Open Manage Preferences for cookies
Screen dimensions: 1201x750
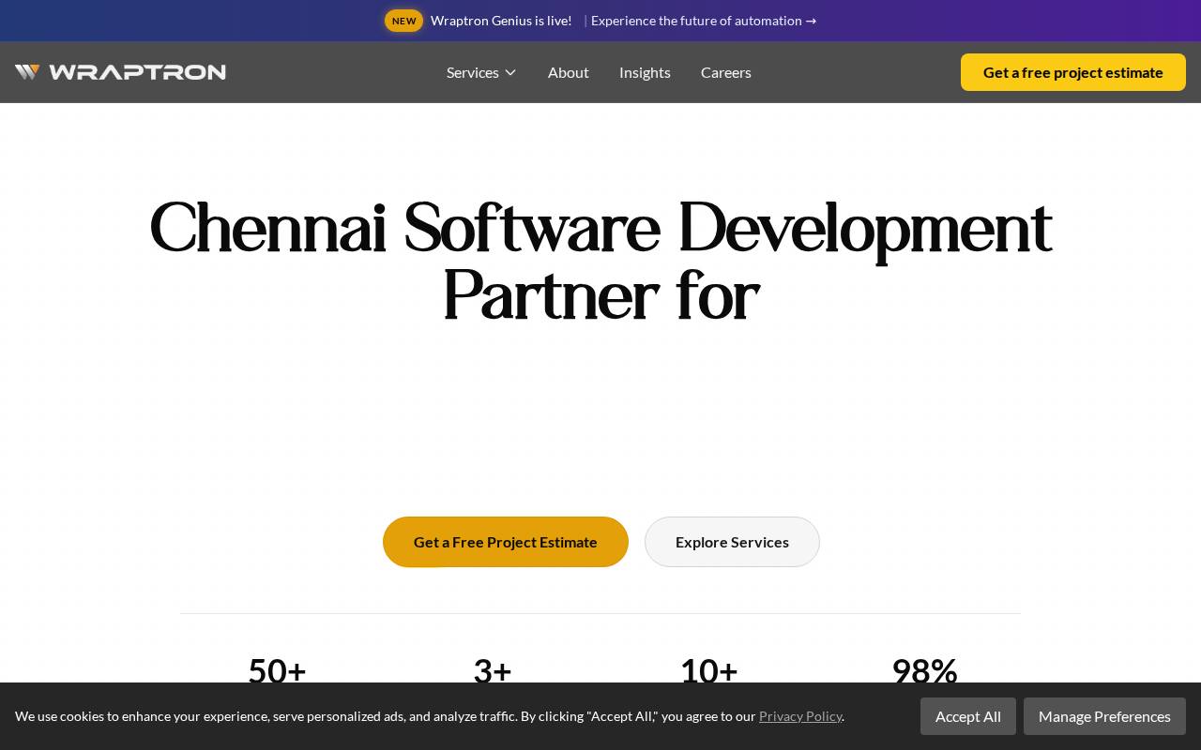[1104, 716]
